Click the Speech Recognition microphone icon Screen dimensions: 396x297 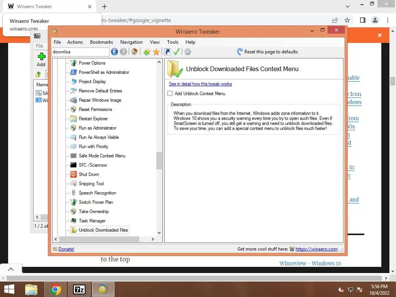[73, 193]
